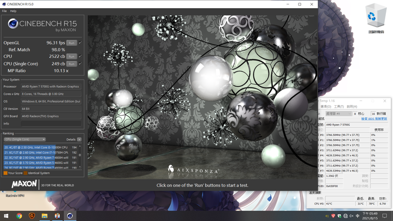Click the CB Version 64 Bit field

pos(51,109)
